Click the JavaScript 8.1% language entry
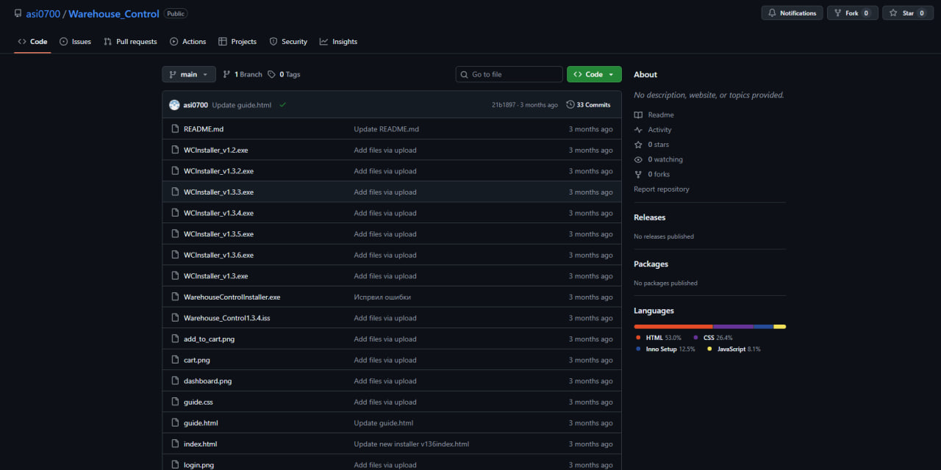 tap(734, 349)
